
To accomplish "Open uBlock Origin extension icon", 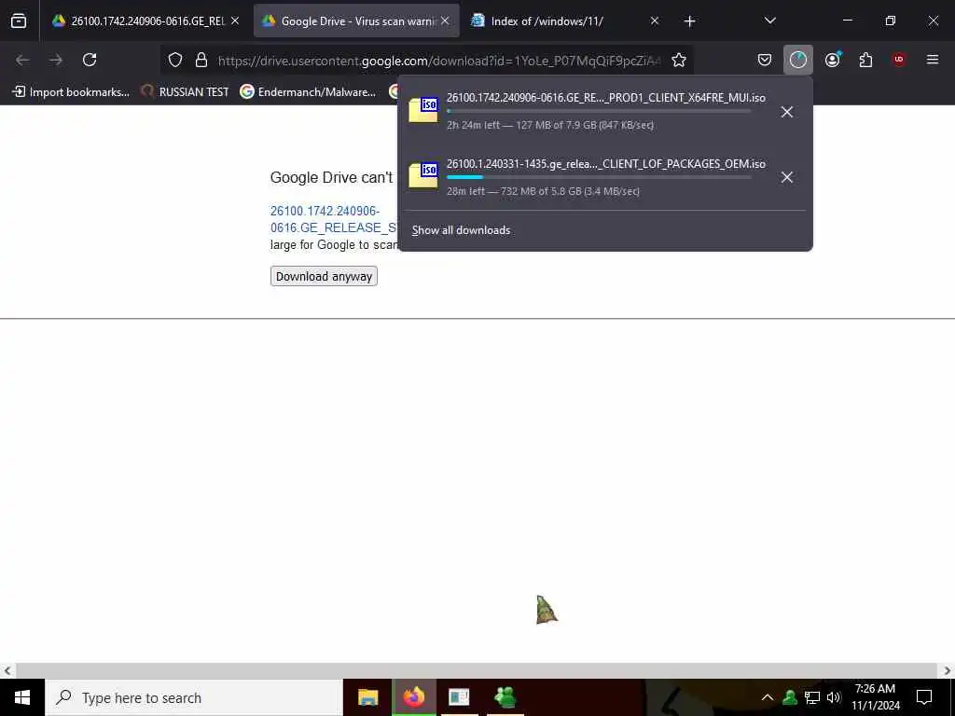I will point(899,60).
